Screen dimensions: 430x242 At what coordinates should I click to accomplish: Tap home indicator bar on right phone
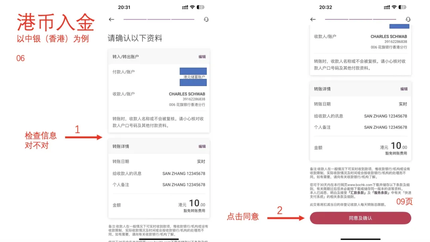click(360, 239)
